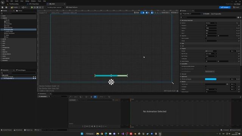Click the add Animation button

click(x=43, y=97)
